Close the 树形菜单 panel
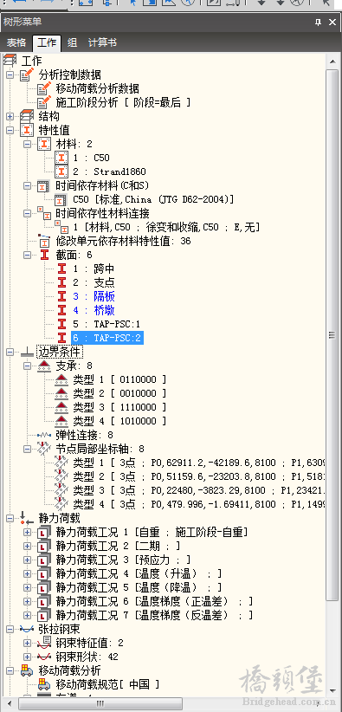 (332, 22)
